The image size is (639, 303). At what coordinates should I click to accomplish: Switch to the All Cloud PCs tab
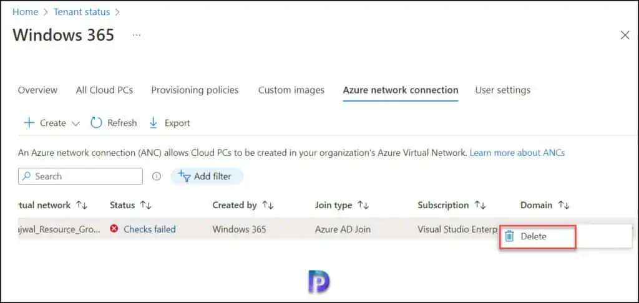tap(104, 90)
